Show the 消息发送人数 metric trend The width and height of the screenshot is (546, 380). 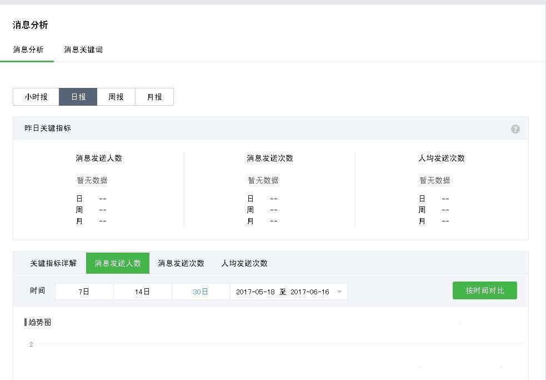coord(118,263)
